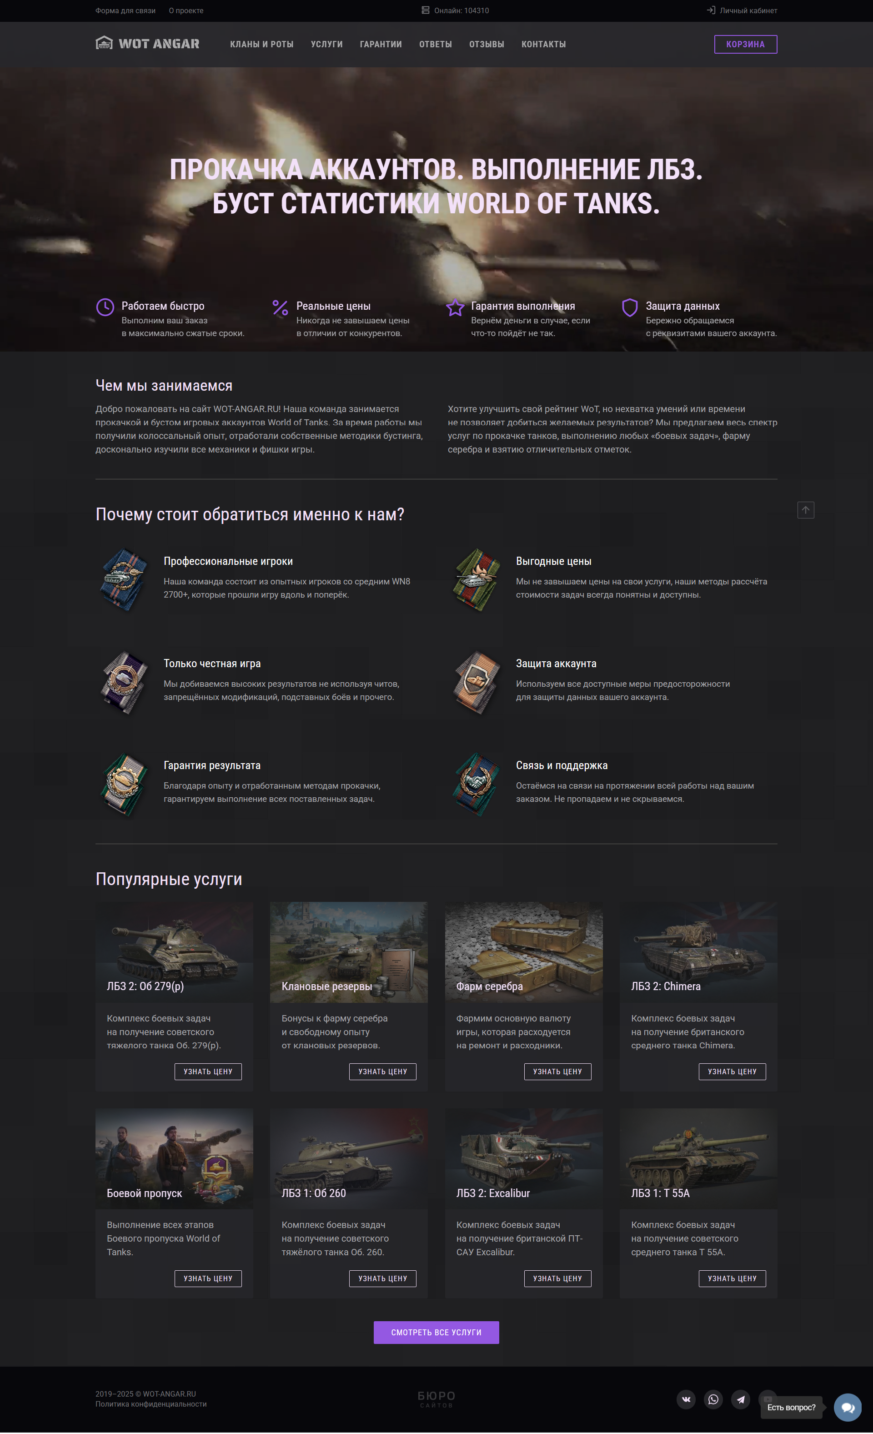This screenshot has width=873, height=1434.
Task: Click the handshake medal for Связь и поддержка
Action: (x=477, y=785)
